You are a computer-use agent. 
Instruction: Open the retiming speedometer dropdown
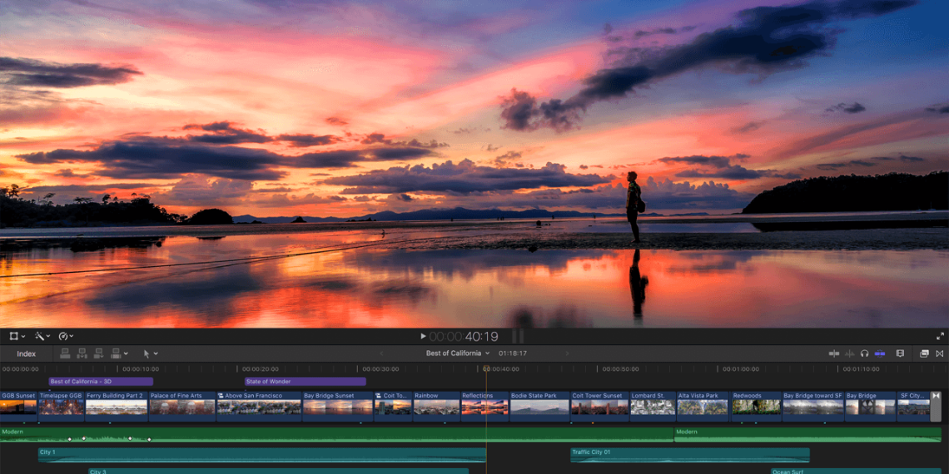[x=66, y=336]
